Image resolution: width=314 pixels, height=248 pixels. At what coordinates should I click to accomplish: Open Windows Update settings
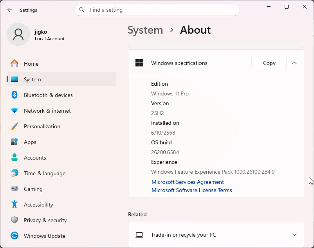point(44,236)
